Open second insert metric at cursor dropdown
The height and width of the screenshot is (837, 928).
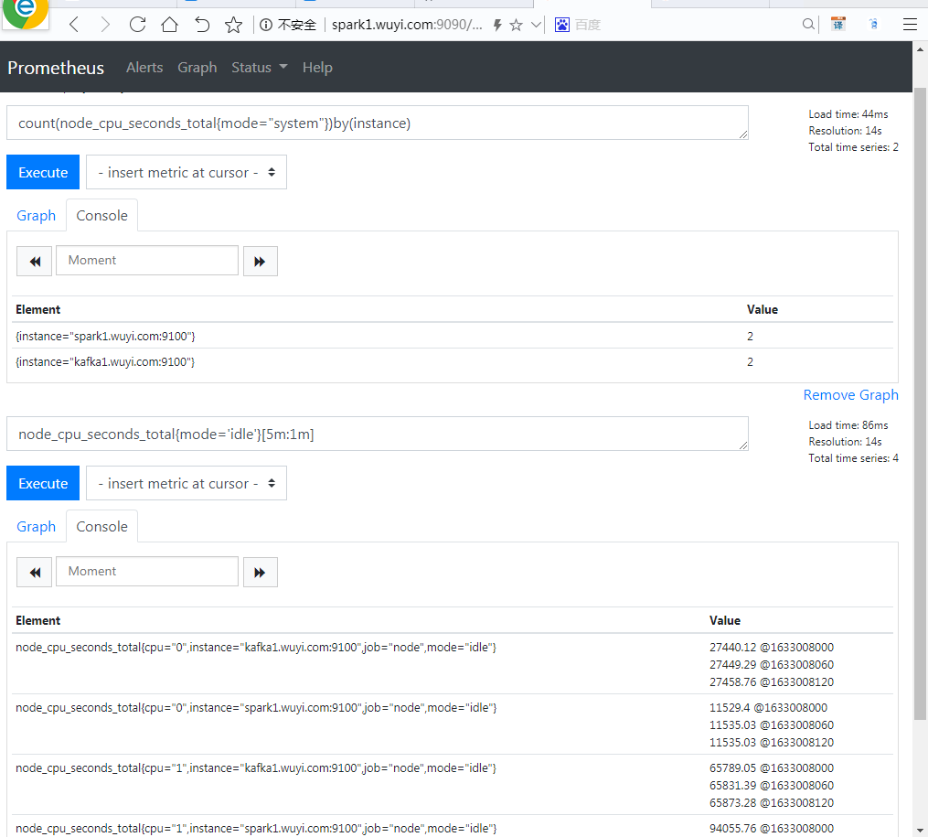click(x=187, y=483)
